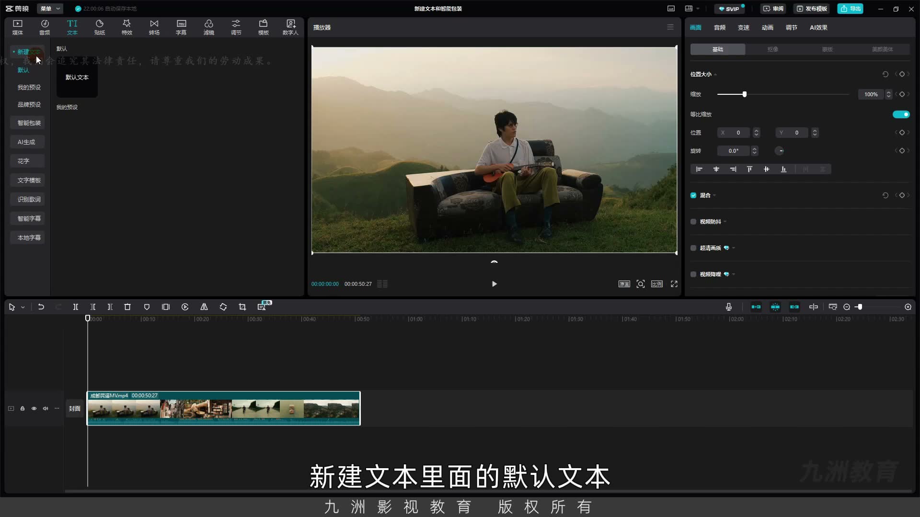Expand the 混合 section arrow

click(714, 195)
